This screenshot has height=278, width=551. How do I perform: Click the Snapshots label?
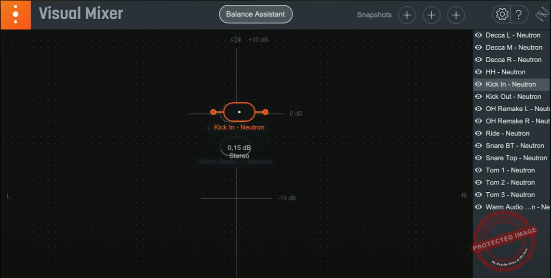374,15
